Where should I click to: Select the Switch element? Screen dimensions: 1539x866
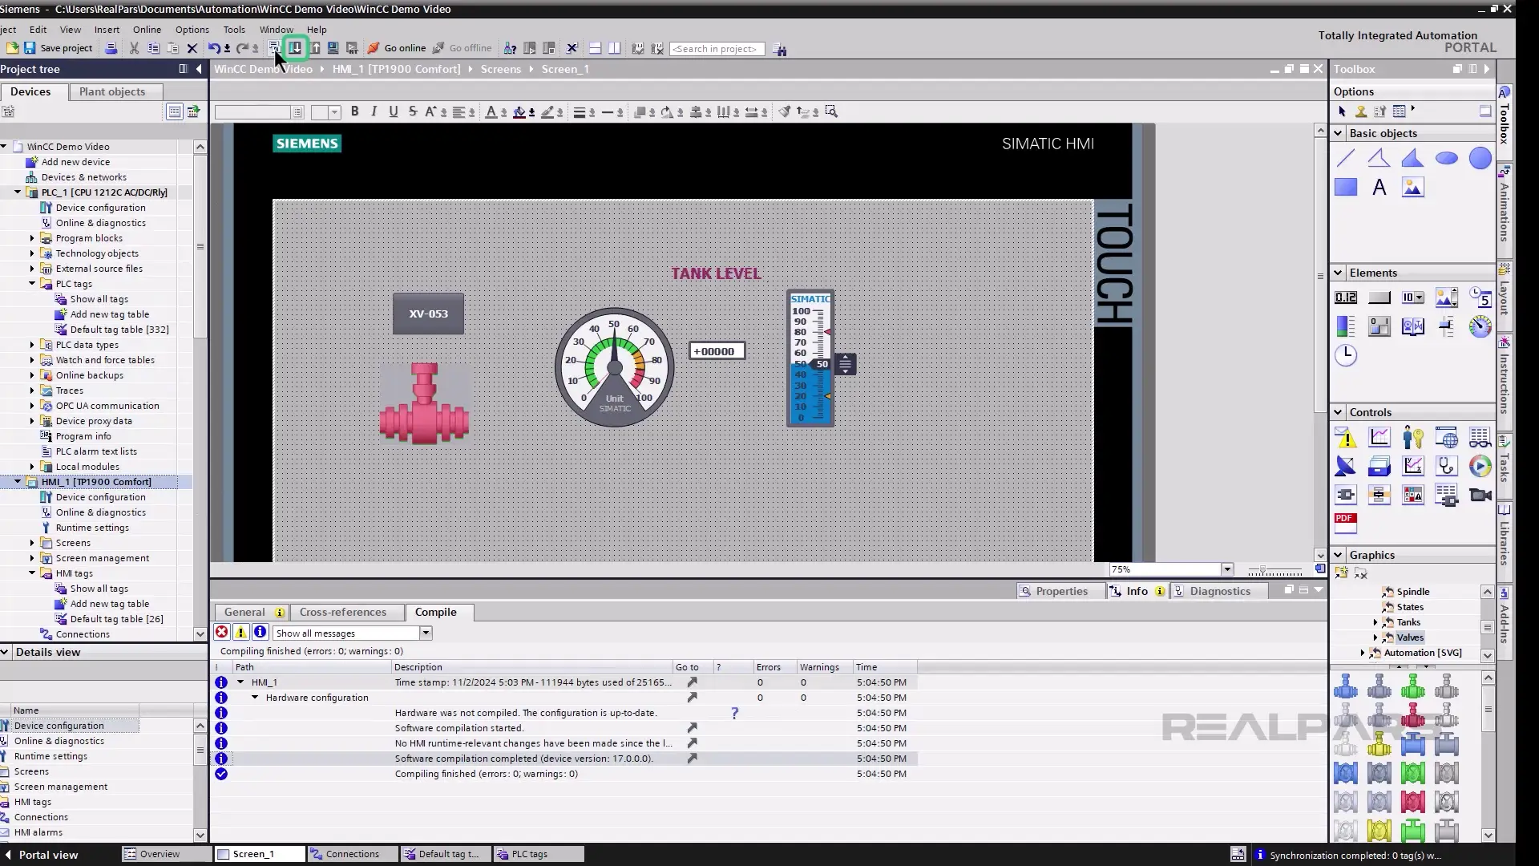tap(1379, 326)
